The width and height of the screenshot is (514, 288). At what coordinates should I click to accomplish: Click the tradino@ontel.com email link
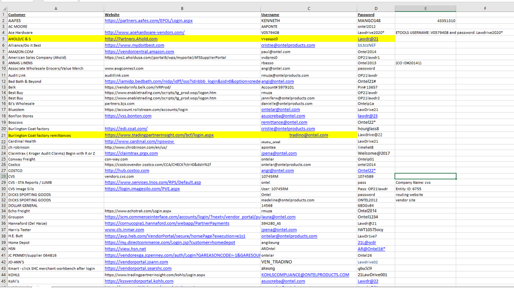click(x=309, y=135)
